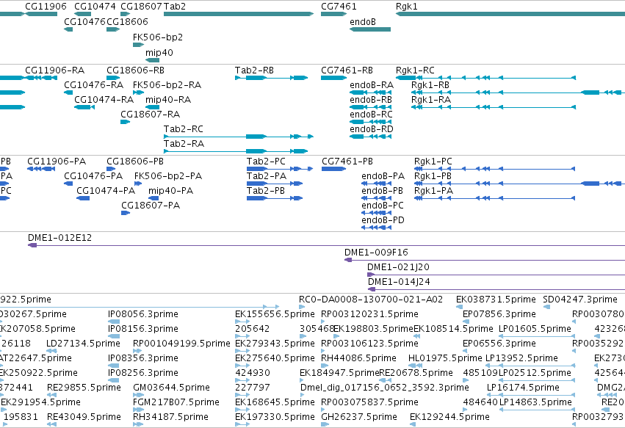The width and height of the screenshot is (625, 428).
Task: Select protein CG18606-PB label
Action: [135, 162]
